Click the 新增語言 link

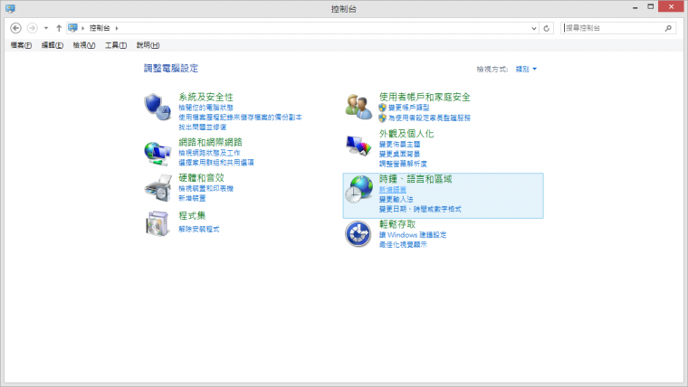pyautogui.click(x=393, y=189)
